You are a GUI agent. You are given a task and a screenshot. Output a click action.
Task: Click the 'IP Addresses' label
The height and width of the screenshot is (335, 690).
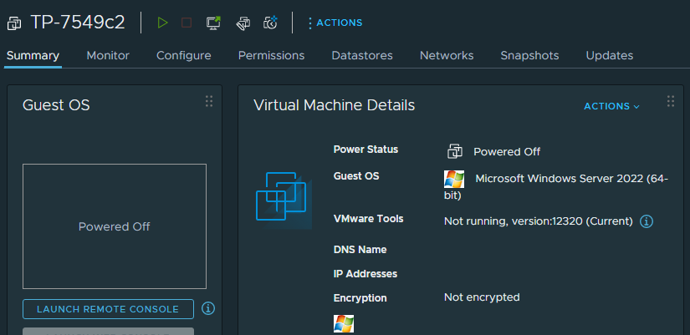[365, 274]
